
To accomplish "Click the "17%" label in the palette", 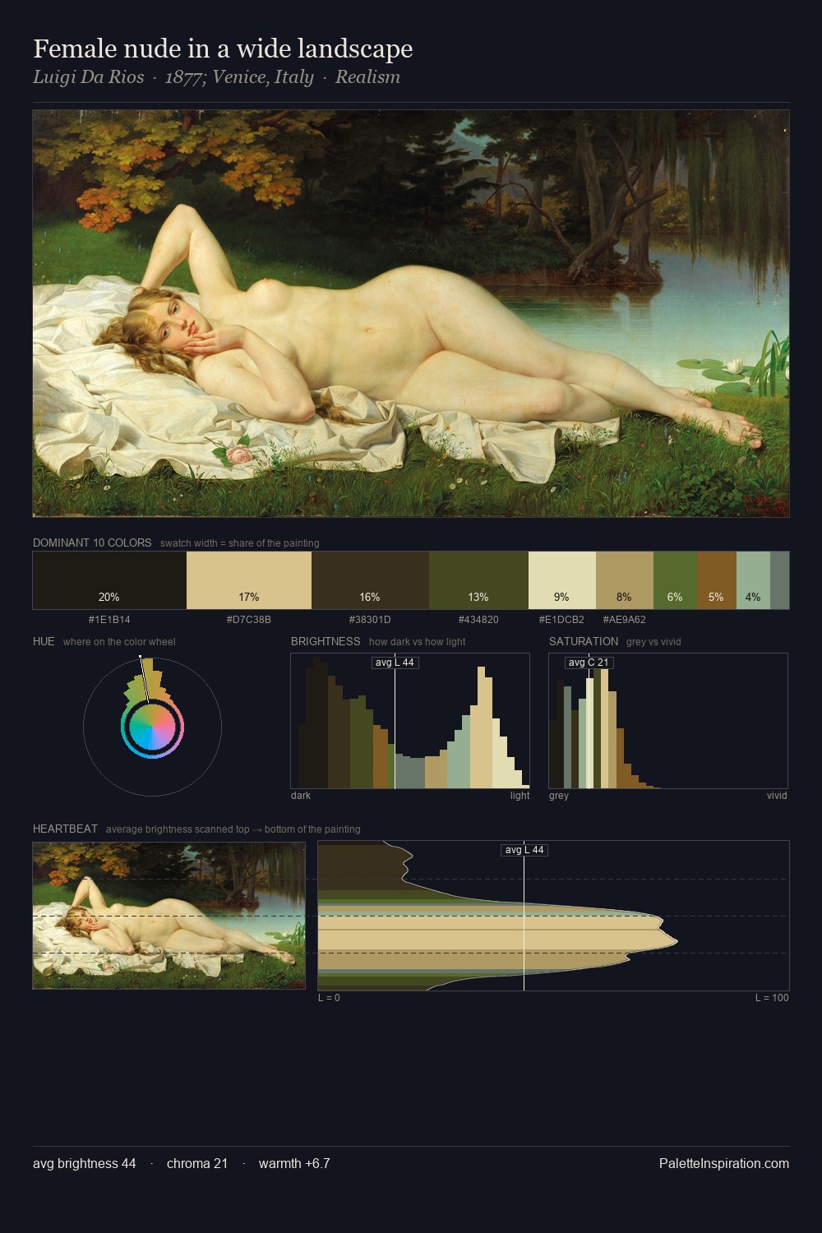I will tap(249, 598).
